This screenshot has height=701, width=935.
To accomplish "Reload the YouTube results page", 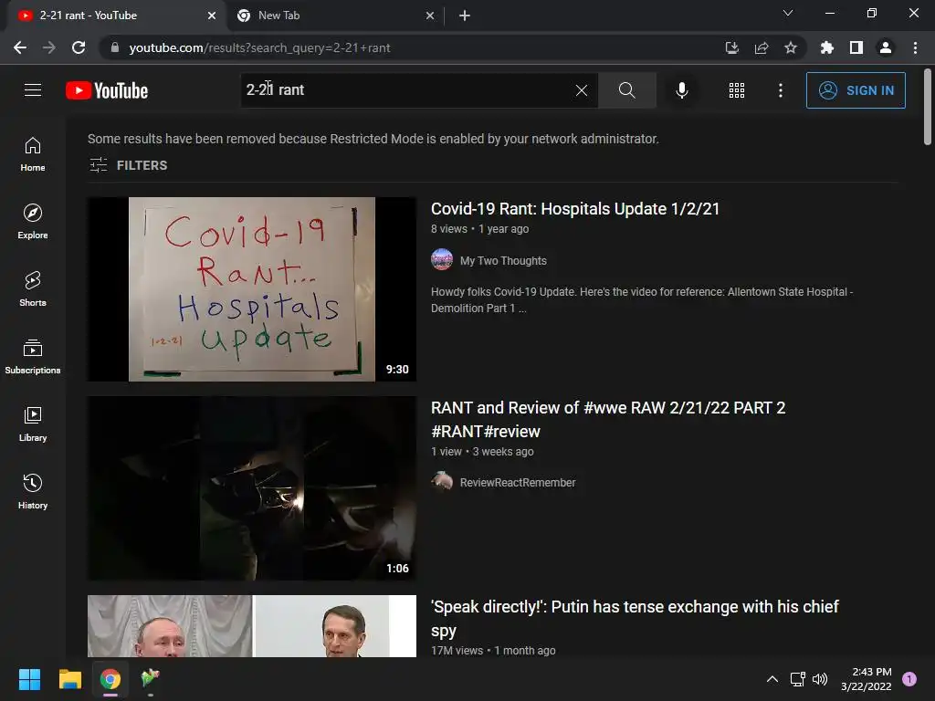I will click(79, 47).
